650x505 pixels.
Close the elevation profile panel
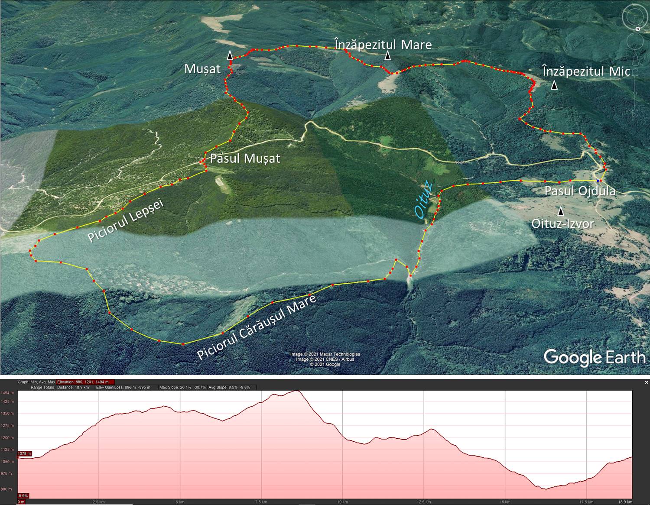pos(646,382)
